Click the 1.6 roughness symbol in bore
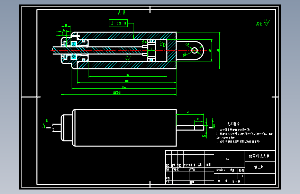Image resolution: width=300 pixels, height=194 pixels. [128, 58]
